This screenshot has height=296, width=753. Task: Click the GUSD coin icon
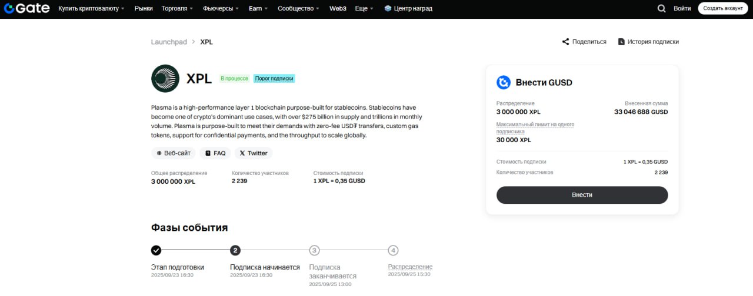coord(504,82)
